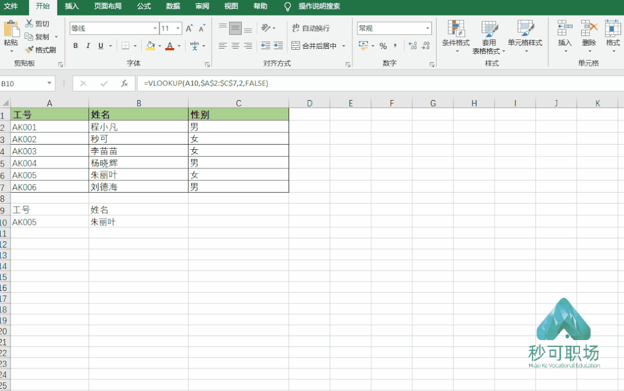Toggle Italic formatting

point(88,46)
